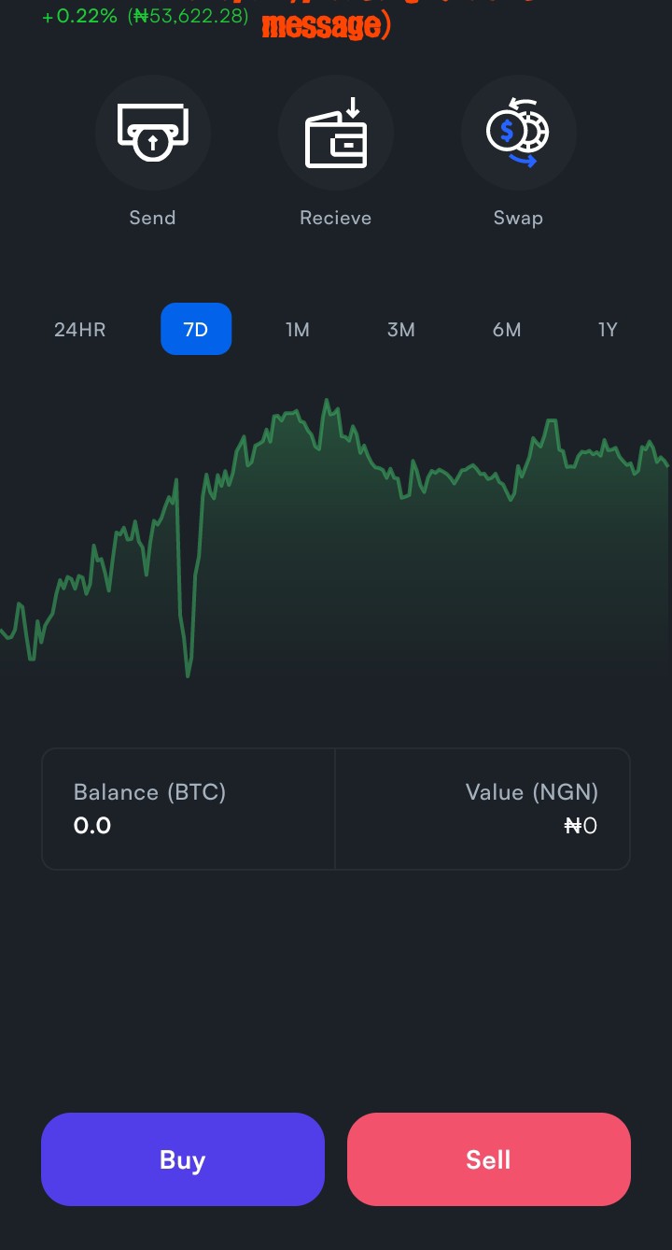
Task: Tap the Buy button
Action: click(x=183, y=1159)
